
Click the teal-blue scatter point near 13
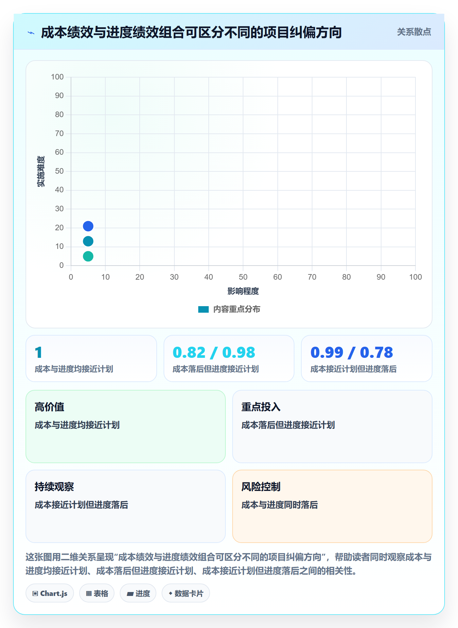click(88, 241)
